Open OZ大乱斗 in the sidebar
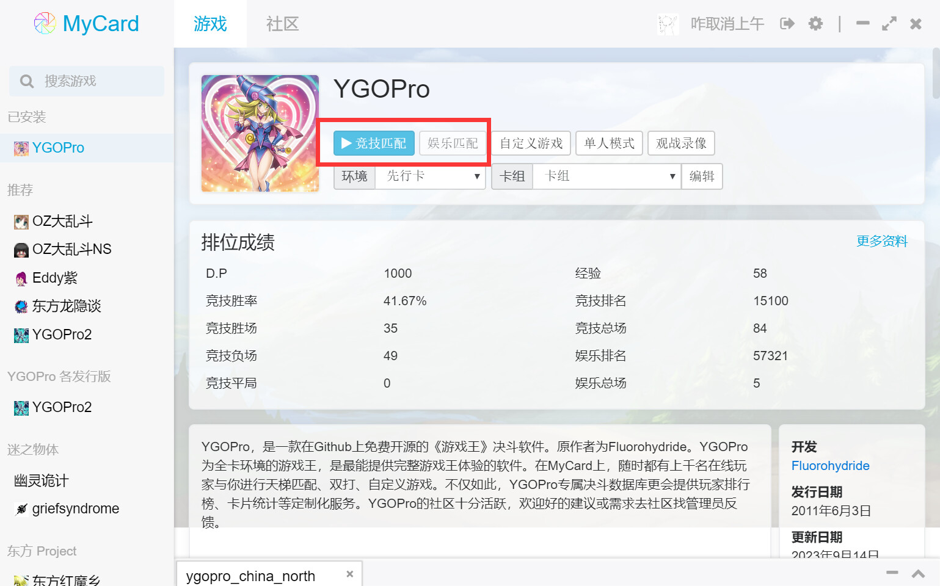940x586 pixels. pyautogui.click(x=62, y=221)
